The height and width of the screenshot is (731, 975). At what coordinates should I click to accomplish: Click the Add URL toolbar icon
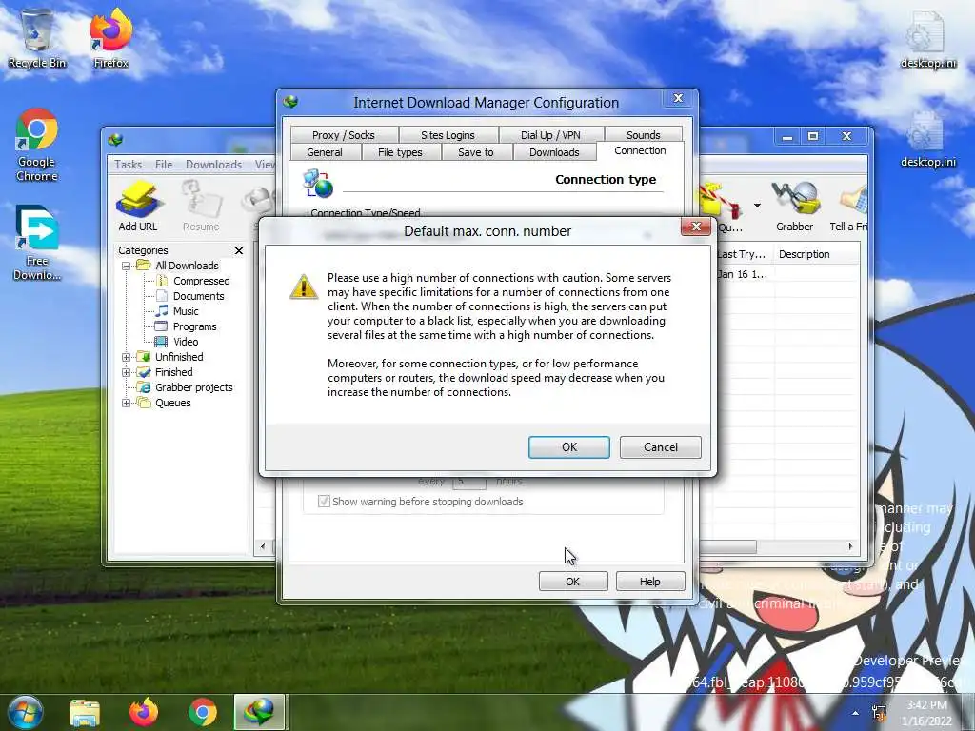(x=138, y=206)
